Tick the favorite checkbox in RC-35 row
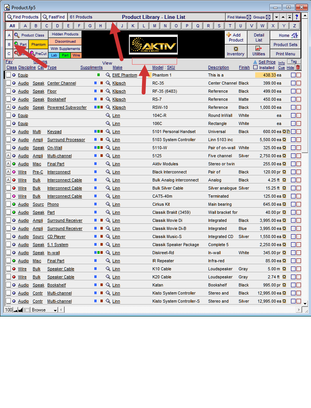The image size is (311, 408). tap(8, 83)
